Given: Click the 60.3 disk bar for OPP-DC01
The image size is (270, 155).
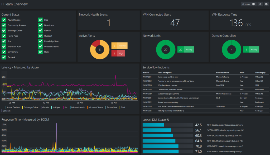Looking at the screenshot, I should tap(168, 135).
